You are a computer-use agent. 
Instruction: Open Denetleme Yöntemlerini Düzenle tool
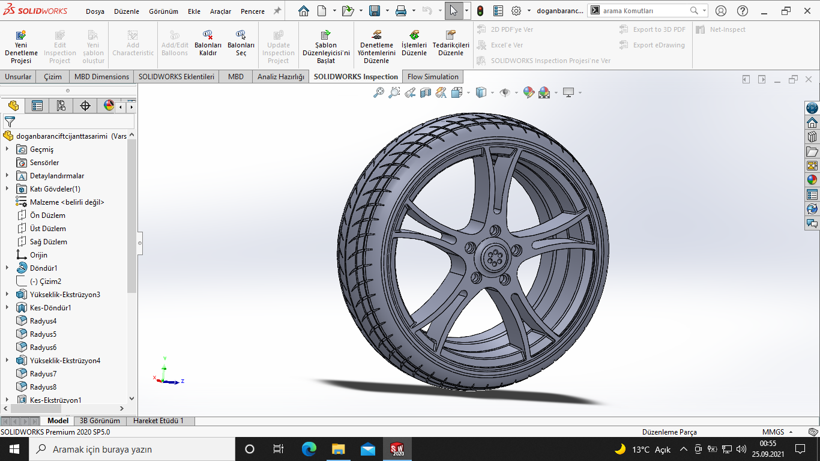point(376,36)
